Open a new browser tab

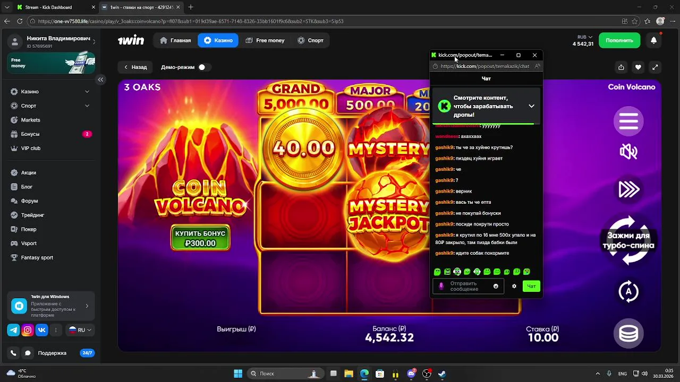[x=191, y=7]
